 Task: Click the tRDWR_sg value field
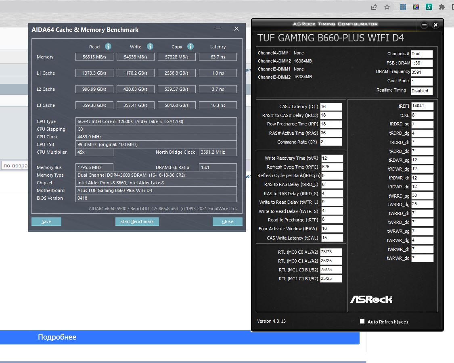click(423, 160)
